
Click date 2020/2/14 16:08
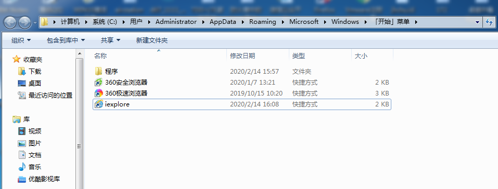254,104
